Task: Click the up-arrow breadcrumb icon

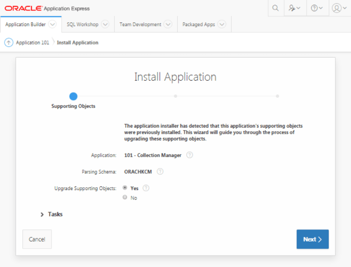Action: coord(9,42)
